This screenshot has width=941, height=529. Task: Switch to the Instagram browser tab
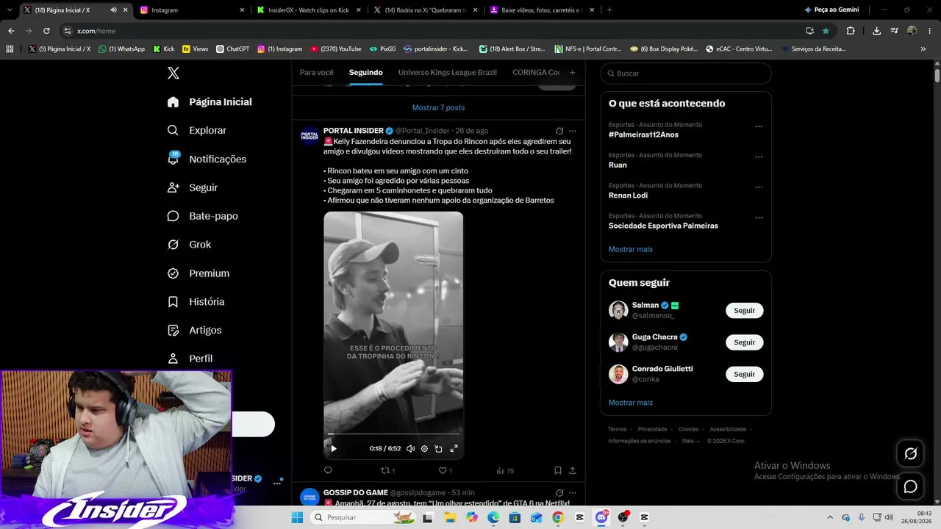tap(191, 10)
